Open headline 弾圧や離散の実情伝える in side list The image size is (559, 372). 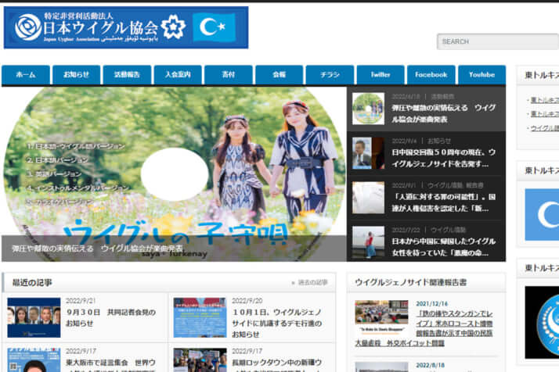444,113
